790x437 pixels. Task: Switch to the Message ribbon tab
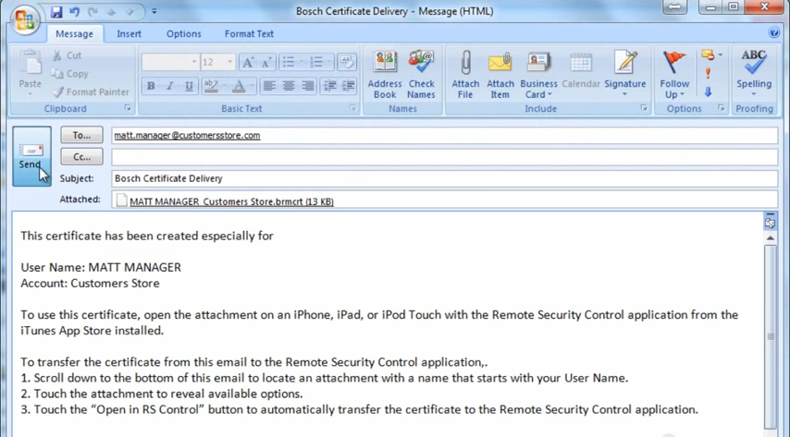click(x=75, y=34)
